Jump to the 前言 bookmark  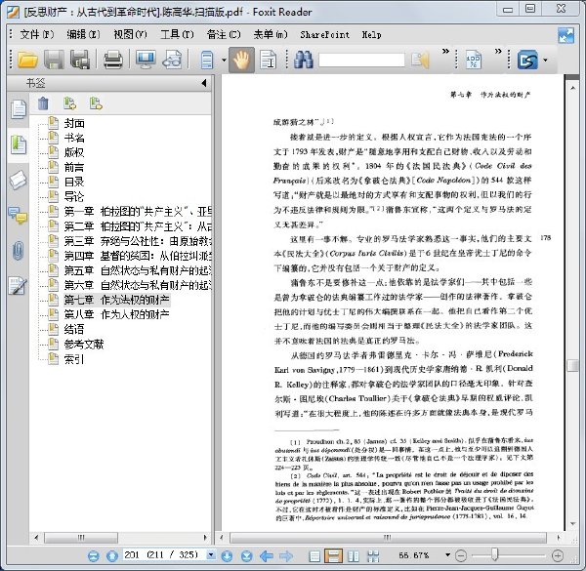pos(74,167)
